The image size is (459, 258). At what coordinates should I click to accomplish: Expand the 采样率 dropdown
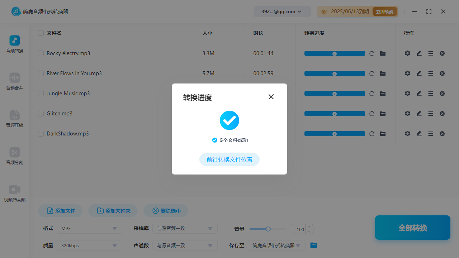[185, 228]
